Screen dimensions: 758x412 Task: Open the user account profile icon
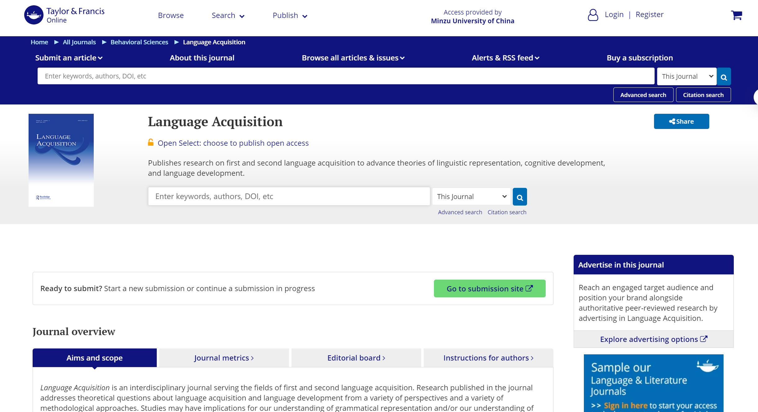tap(593, 15)
